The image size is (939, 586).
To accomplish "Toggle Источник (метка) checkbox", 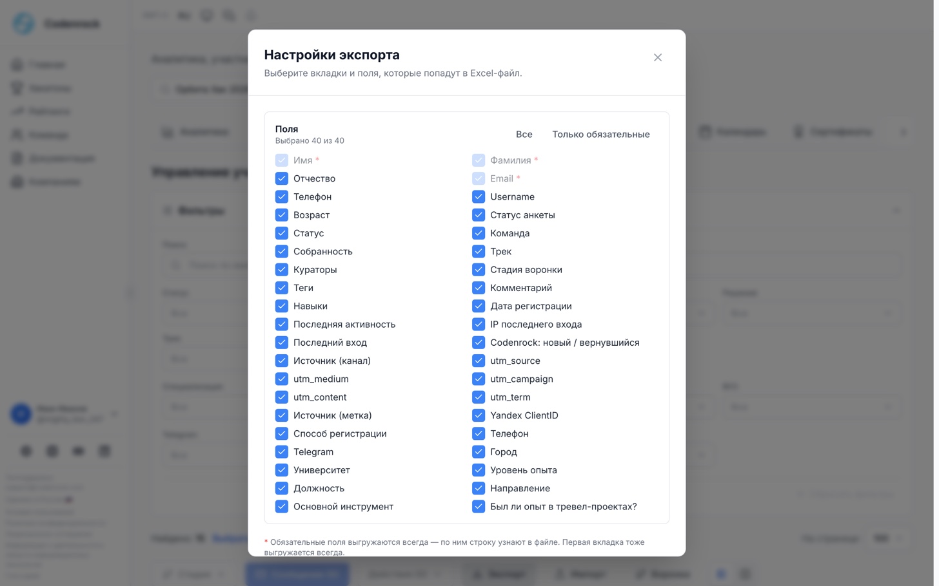I will point(282,415).
